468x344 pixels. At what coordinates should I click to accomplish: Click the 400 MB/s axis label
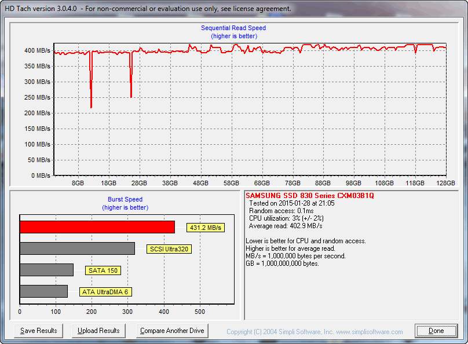(x=37, y=51)
